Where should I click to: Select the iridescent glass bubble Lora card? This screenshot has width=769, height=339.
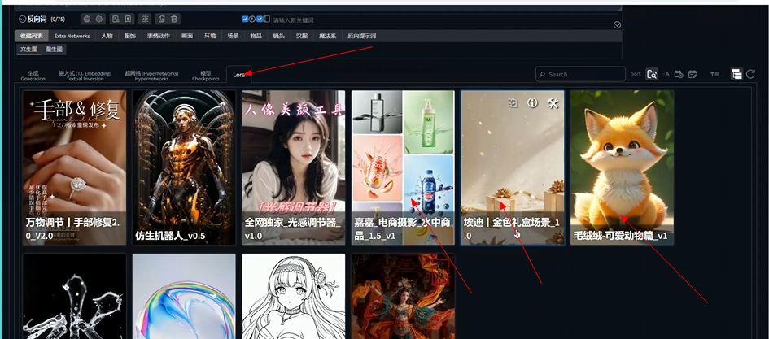coord(184,296)
